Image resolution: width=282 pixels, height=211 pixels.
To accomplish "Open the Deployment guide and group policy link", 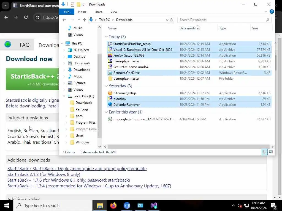I will (77, 169).
